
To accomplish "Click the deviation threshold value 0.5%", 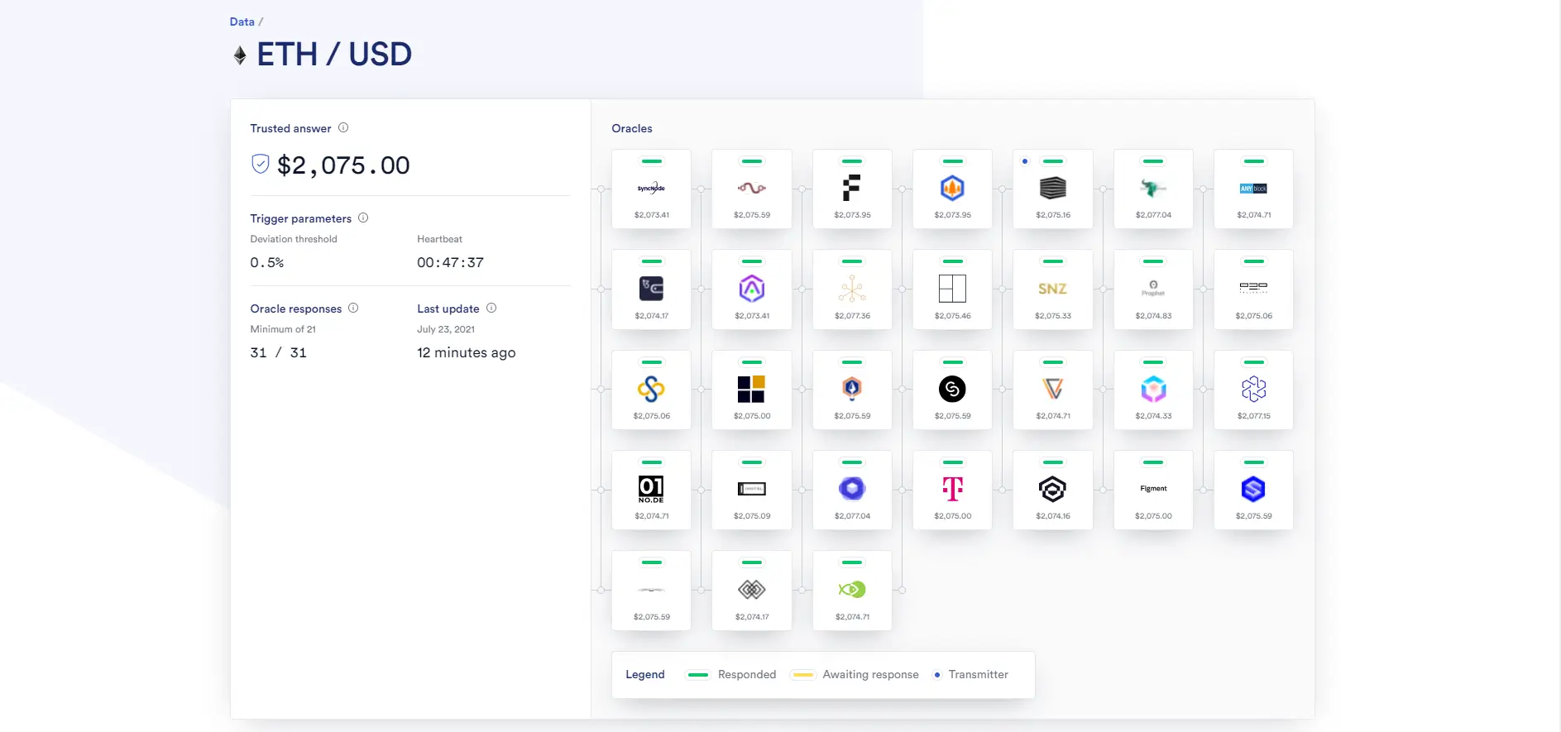I will coord(267,262).
